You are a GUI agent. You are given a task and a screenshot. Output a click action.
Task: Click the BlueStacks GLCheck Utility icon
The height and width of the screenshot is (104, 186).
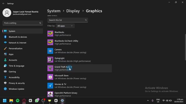click(50, 42)
